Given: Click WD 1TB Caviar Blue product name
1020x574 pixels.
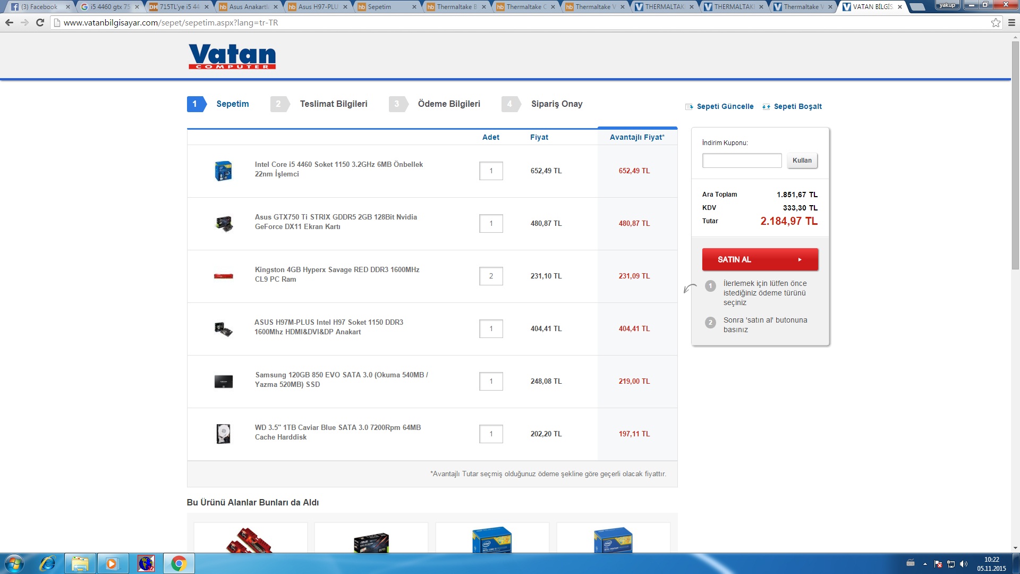Looking at the screenshot, I should [337, 432].
